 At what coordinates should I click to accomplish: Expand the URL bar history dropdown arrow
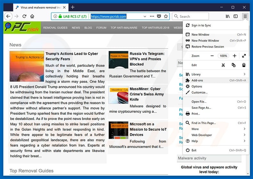point(145,16)
